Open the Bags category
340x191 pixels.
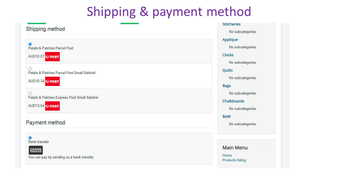pos(227,86)
